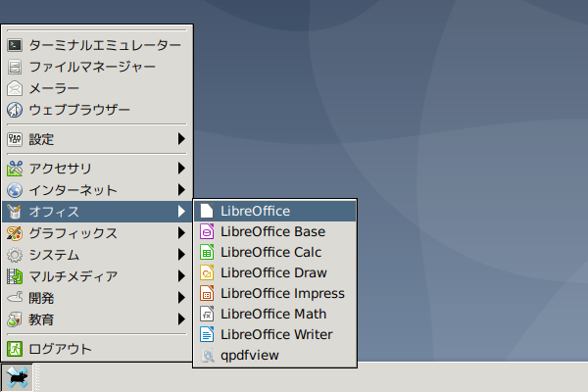Click the オフィス office icon

(x=15, y=212)
